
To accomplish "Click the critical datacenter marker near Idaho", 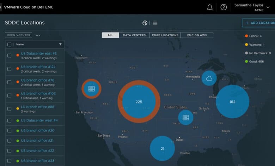I will pyautogui.click(x=91, y=89).
